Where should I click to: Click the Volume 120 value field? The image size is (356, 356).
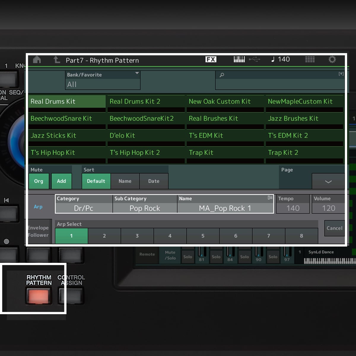coord(328,208)
